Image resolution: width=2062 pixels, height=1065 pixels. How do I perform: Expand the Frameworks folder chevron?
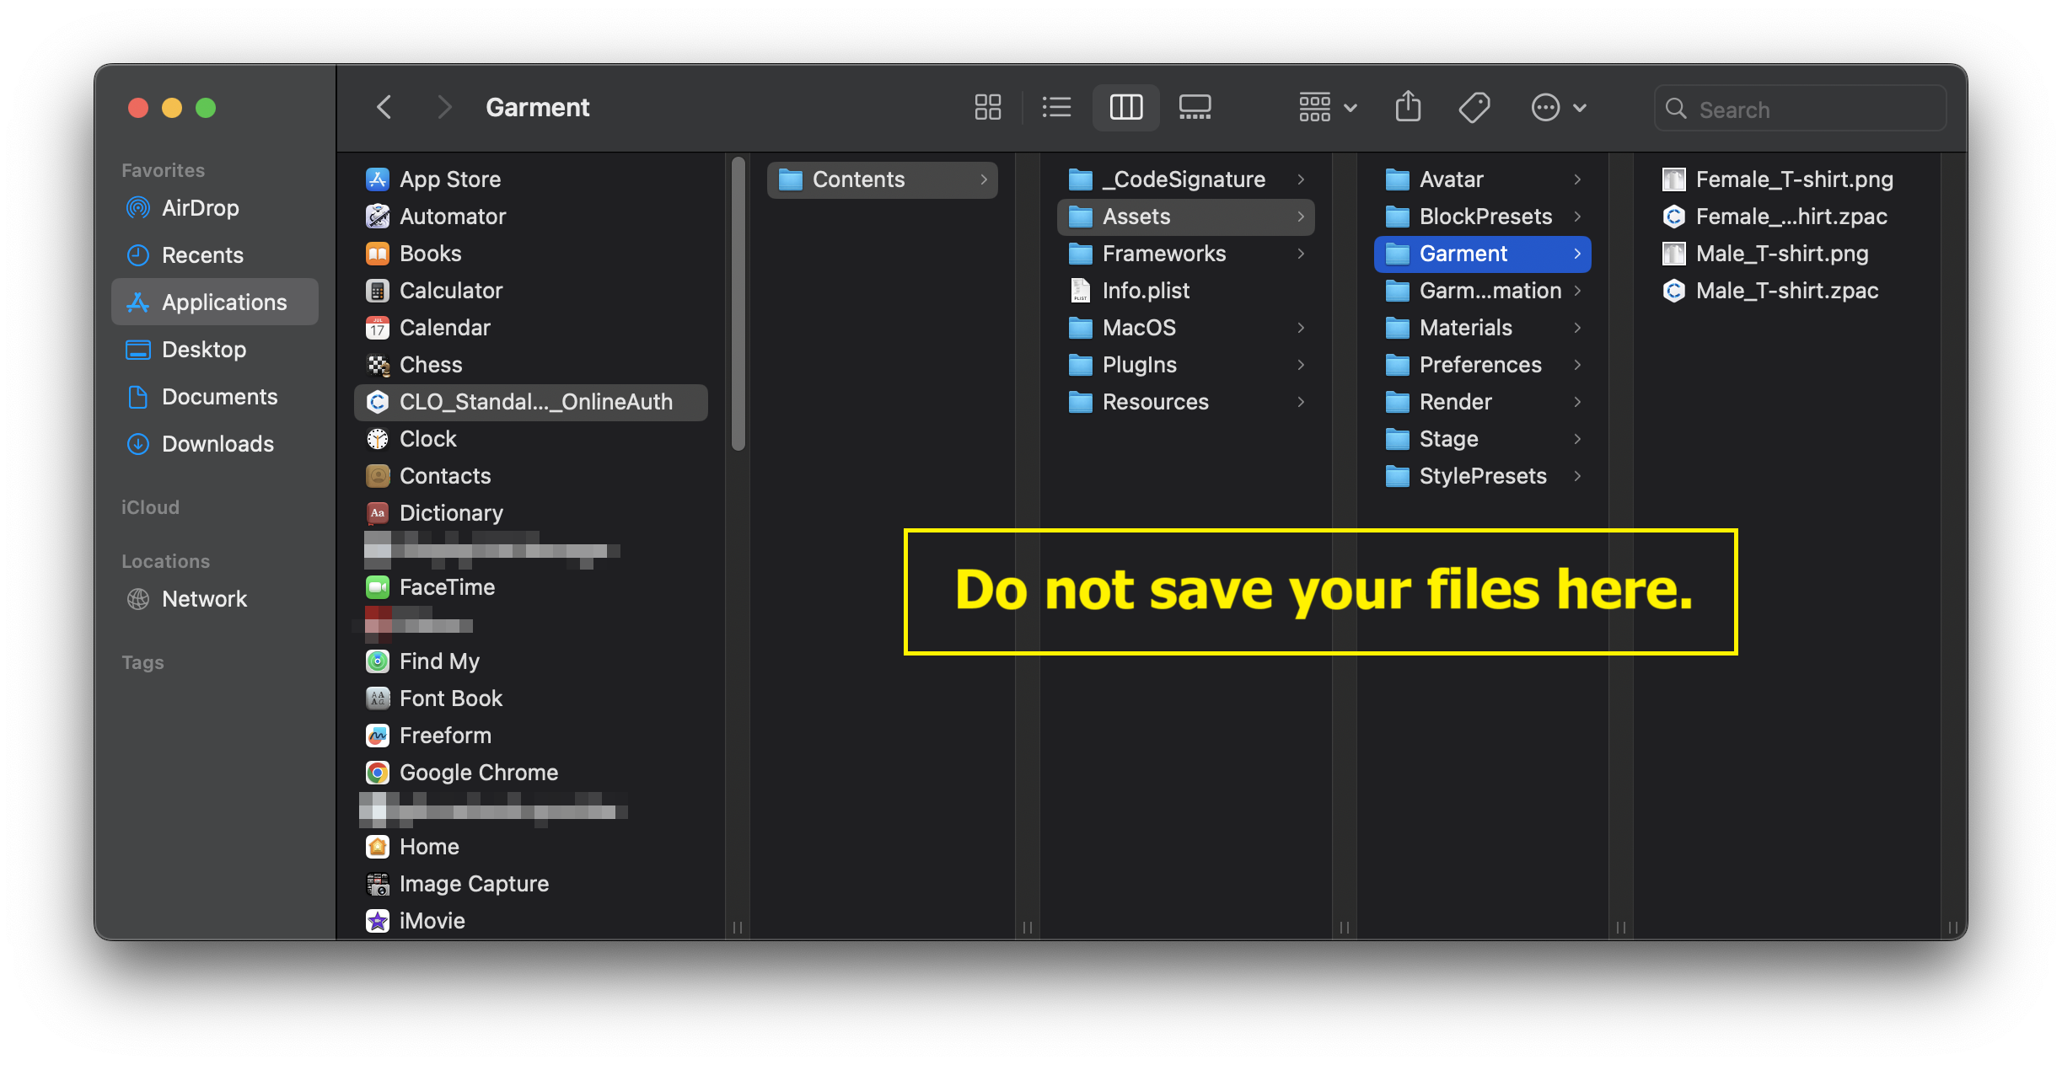coord(1301,254)
